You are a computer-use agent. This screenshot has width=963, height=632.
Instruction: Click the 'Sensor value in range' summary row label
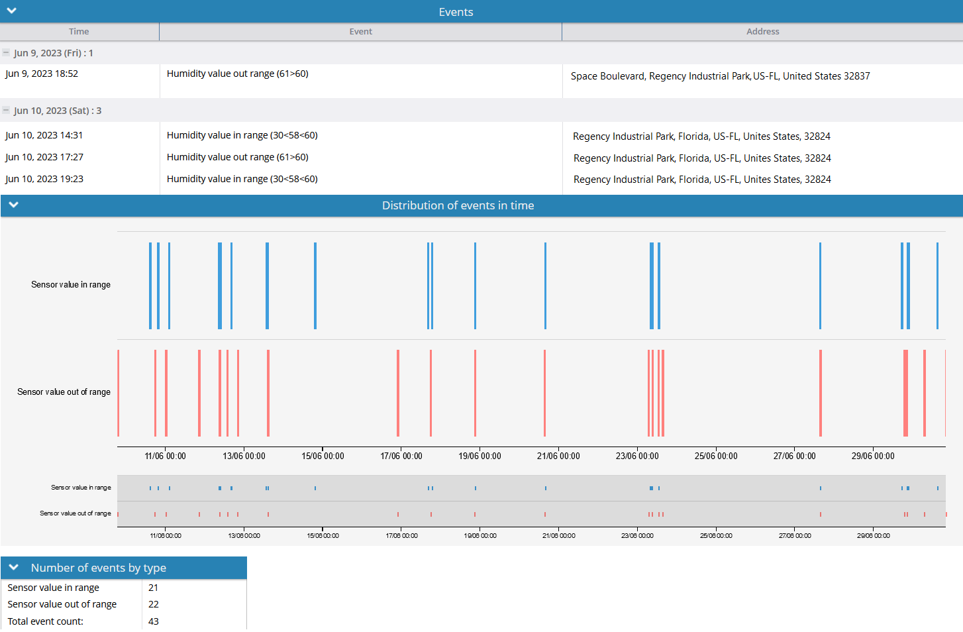point(53,588)
